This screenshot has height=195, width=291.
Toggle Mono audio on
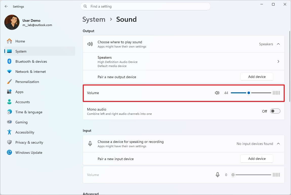(275, 111)
